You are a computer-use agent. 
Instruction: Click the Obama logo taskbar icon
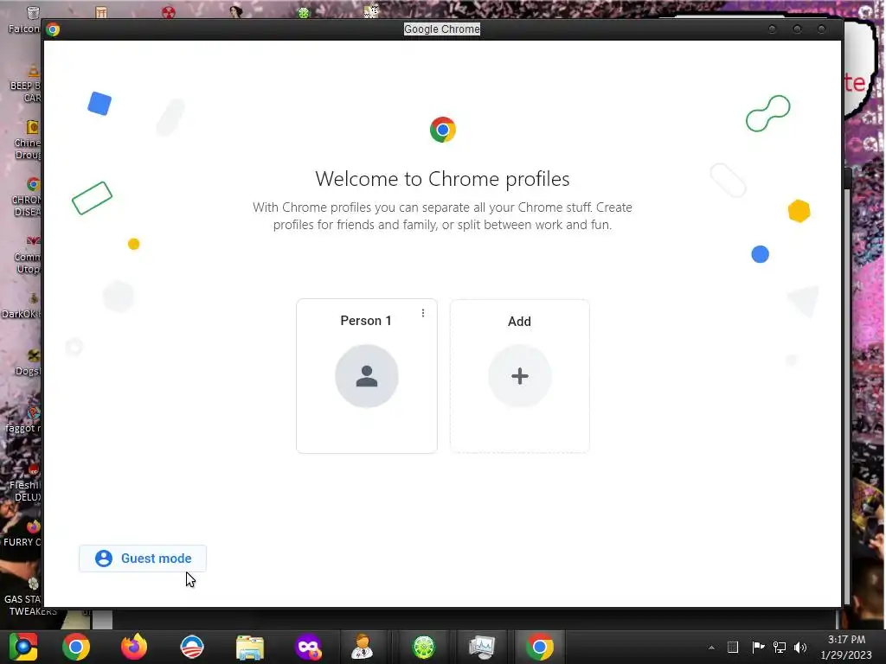click(191, 647)
